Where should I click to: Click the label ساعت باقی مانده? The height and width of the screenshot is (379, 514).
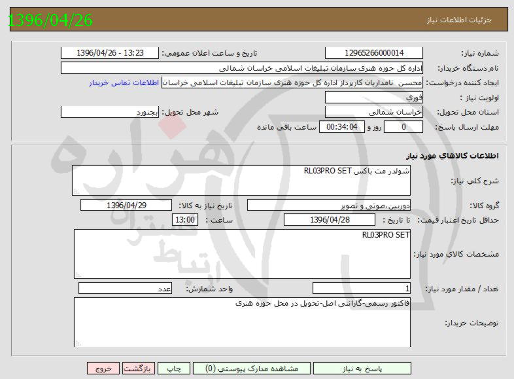click(x=287, y=128)
